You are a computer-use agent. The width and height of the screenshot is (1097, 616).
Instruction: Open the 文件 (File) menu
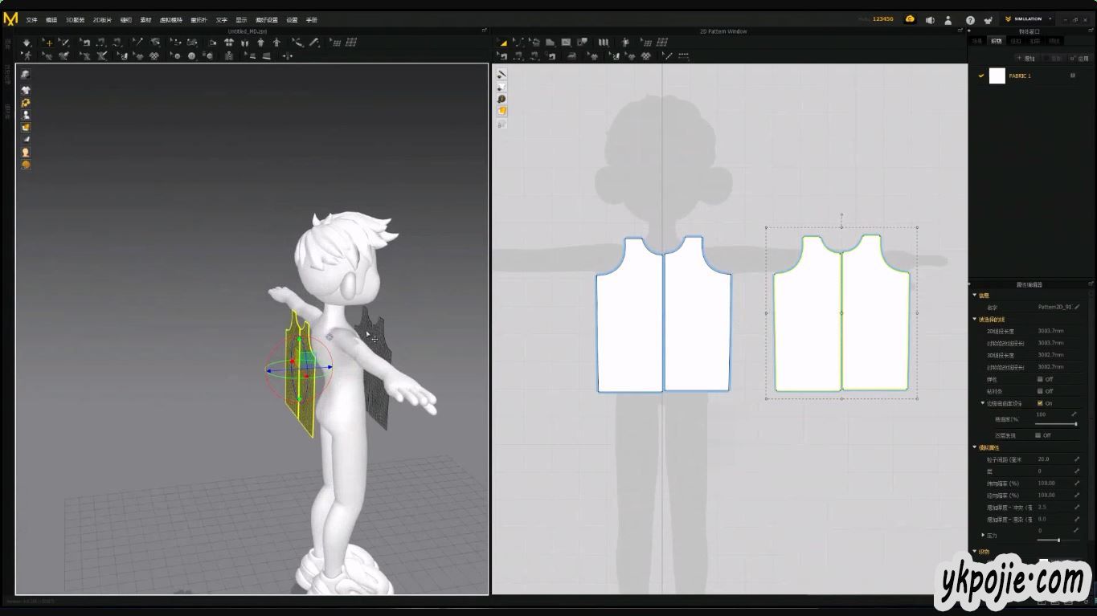tap(31, 20)
